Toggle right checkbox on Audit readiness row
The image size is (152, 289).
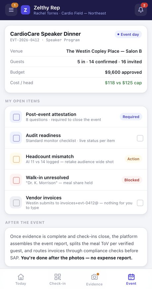(x=140, y=138)
